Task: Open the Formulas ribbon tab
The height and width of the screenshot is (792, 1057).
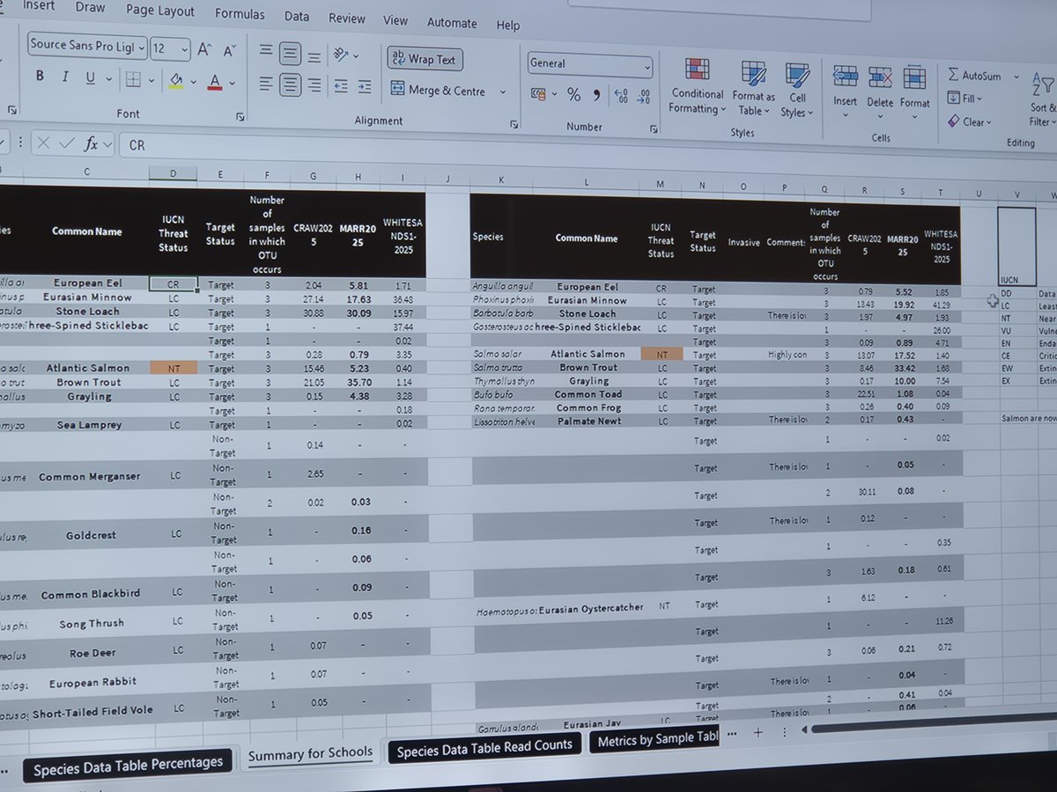Action: click(240, 13)
